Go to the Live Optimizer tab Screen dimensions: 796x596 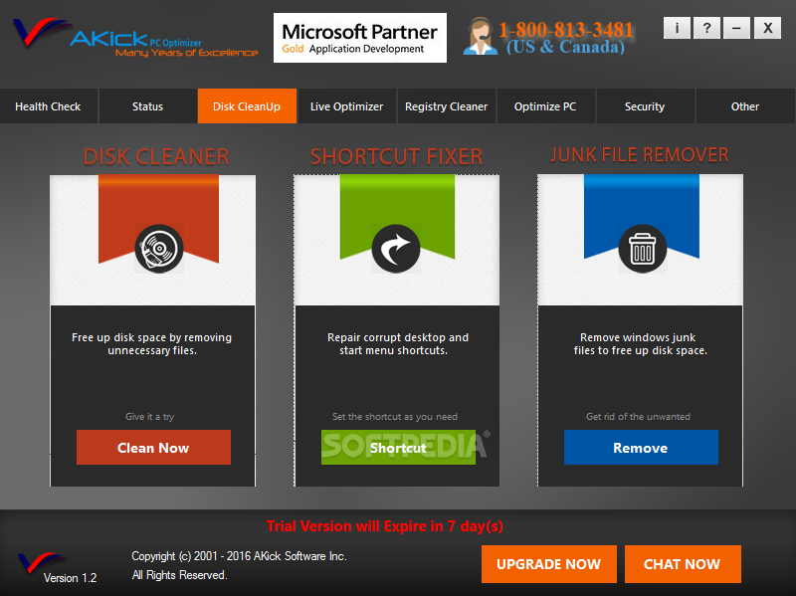click(x=346, y=106)
